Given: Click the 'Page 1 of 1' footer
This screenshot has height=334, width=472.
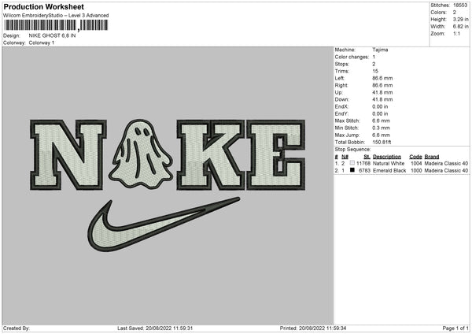Looking at the screenshot, I should pos(455,328).
